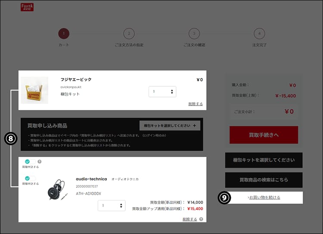Click product code 200000007037
This screenshot has height=234, width=323.
pos(87,186)
